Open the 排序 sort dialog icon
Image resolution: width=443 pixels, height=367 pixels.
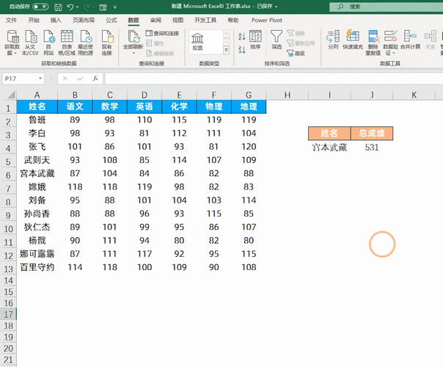[255, 40]
